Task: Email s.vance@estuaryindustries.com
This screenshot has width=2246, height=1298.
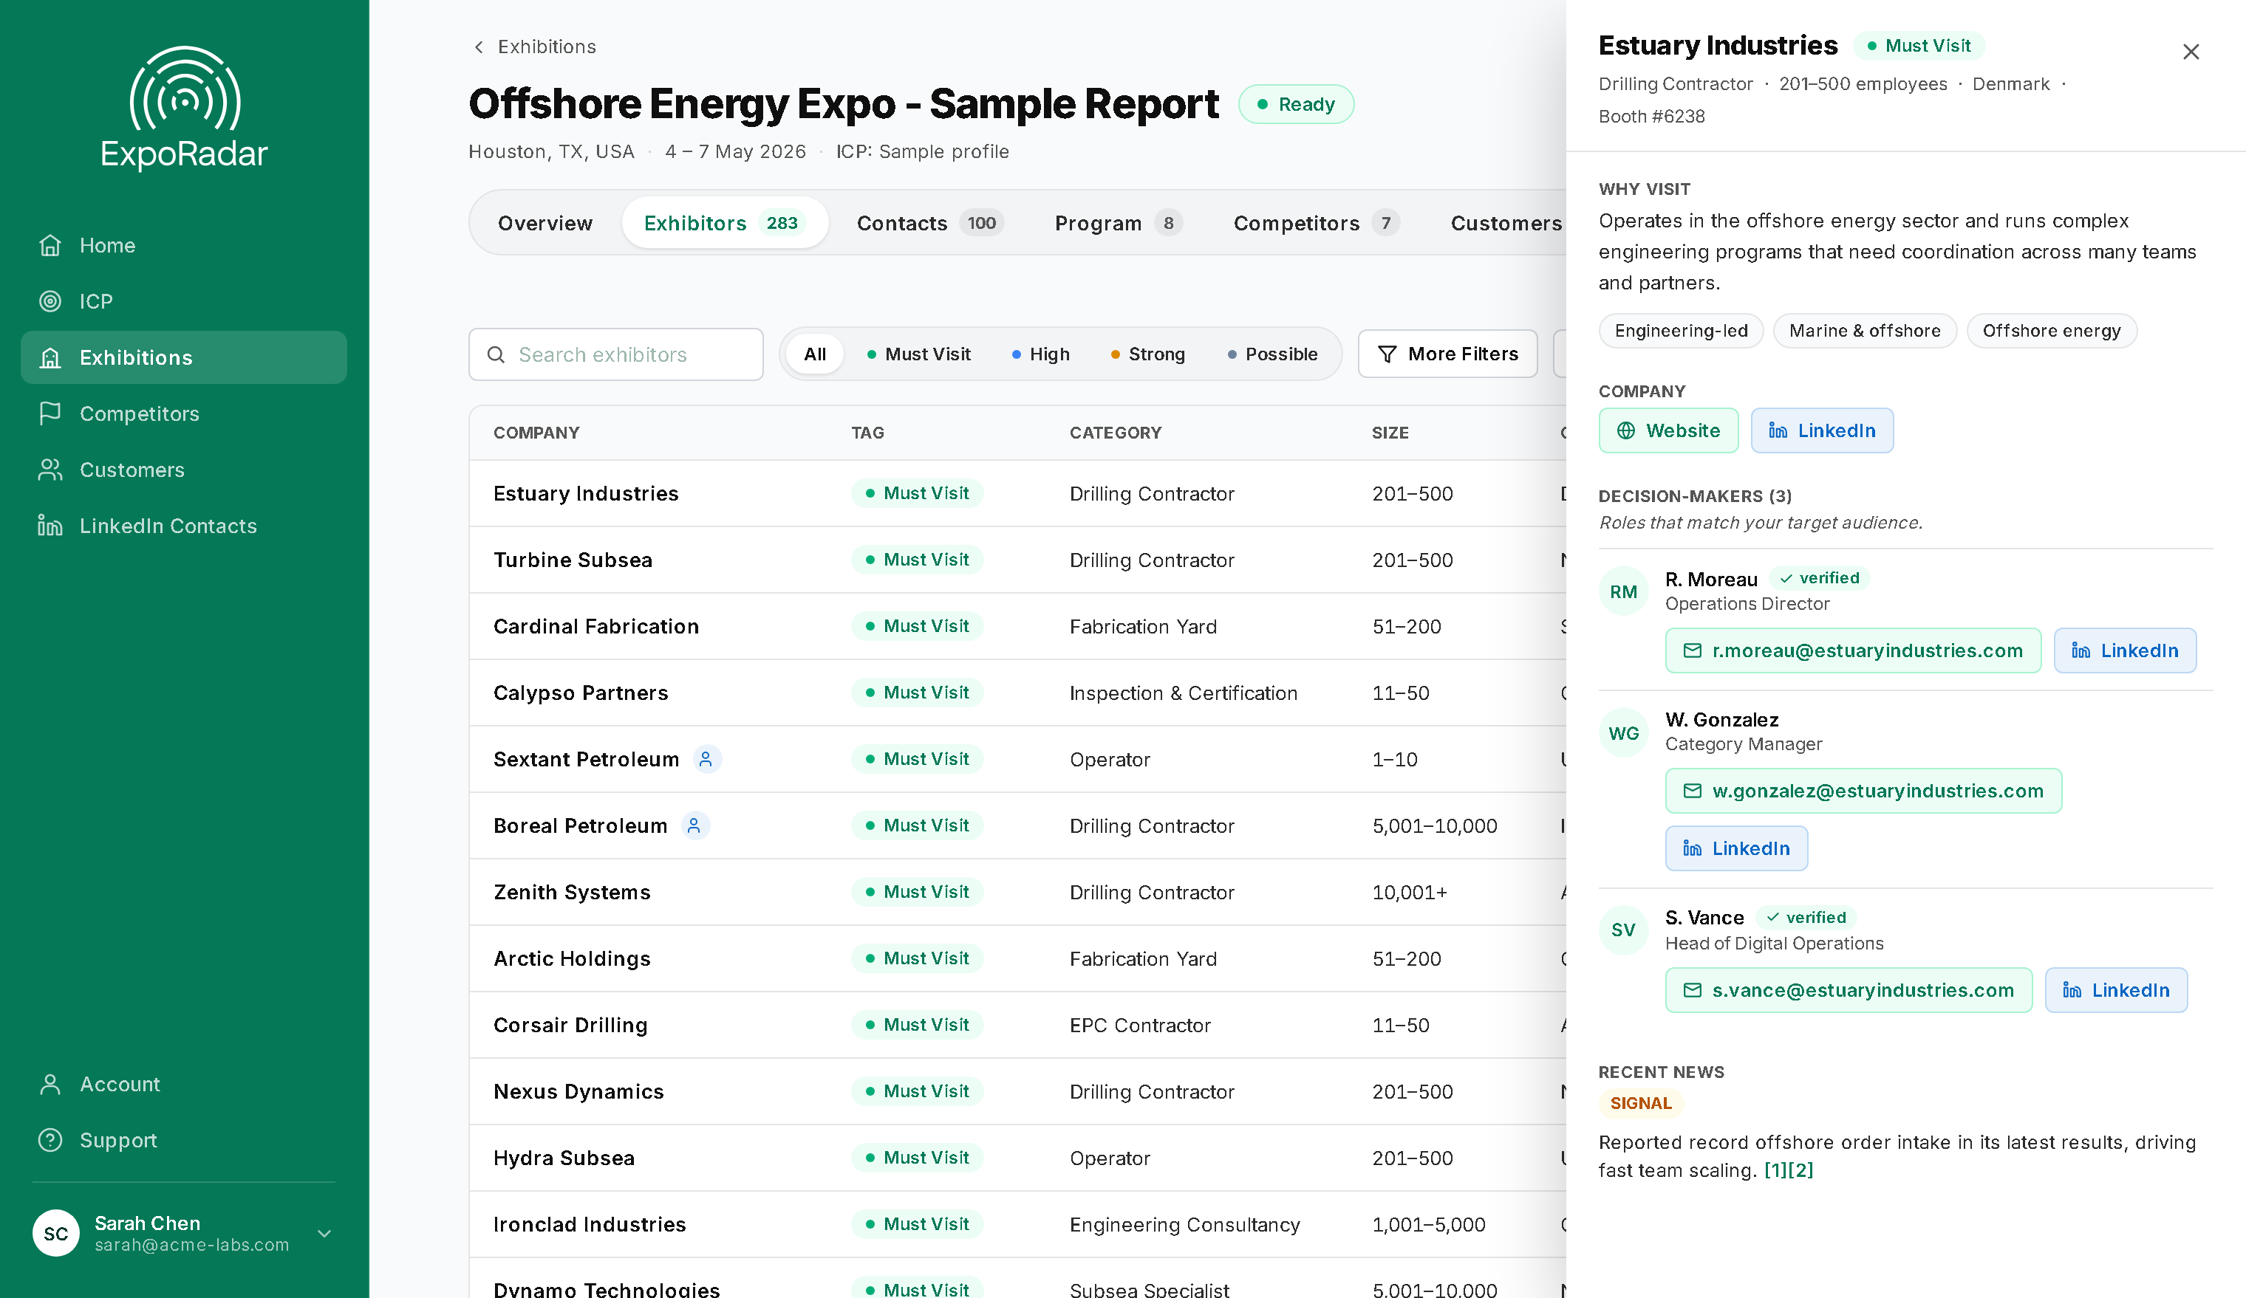Action: pyautogui.click(x=1849, y=990)
